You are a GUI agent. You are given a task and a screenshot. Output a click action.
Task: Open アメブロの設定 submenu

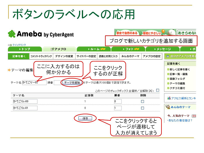[152, 56]
